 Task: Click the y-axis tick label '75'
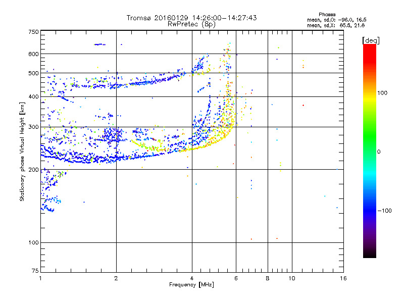[x=35, y=271]
